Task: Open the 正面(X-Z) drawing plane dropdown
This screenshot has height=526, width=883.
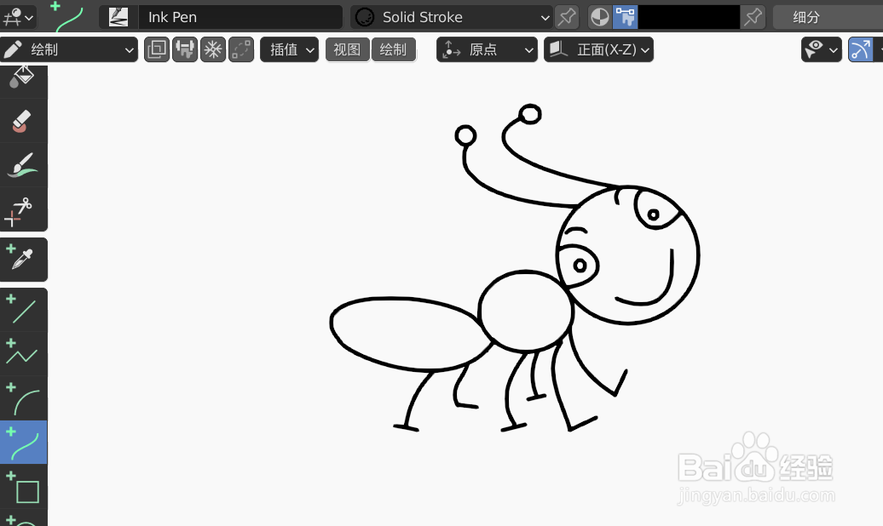Action: 598,49
